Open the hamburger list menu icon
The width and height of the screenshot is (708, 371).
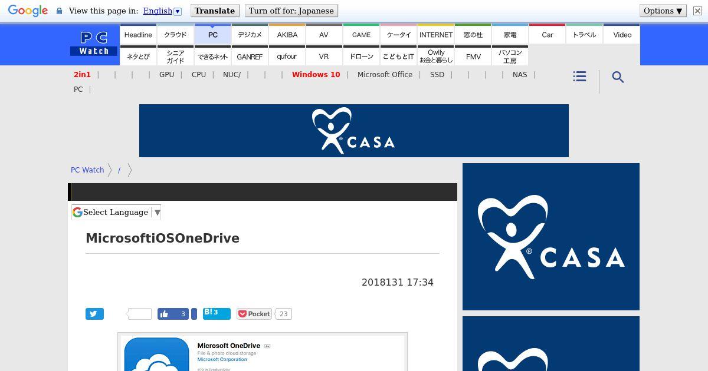[x=579, y=77]
